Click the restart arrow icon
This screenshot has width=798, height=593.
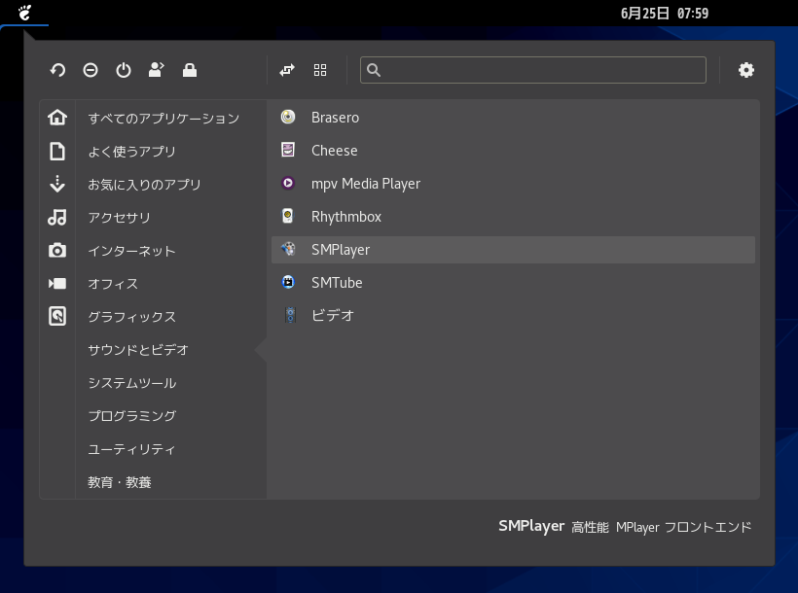(x=57, y=70)
